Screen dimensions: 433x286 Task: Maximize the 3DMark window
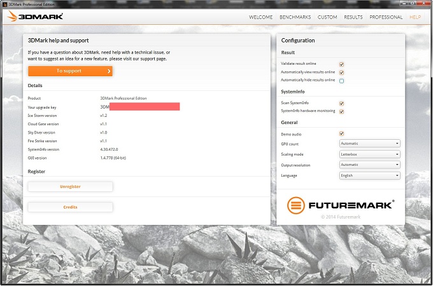click(x=412, y=3)
